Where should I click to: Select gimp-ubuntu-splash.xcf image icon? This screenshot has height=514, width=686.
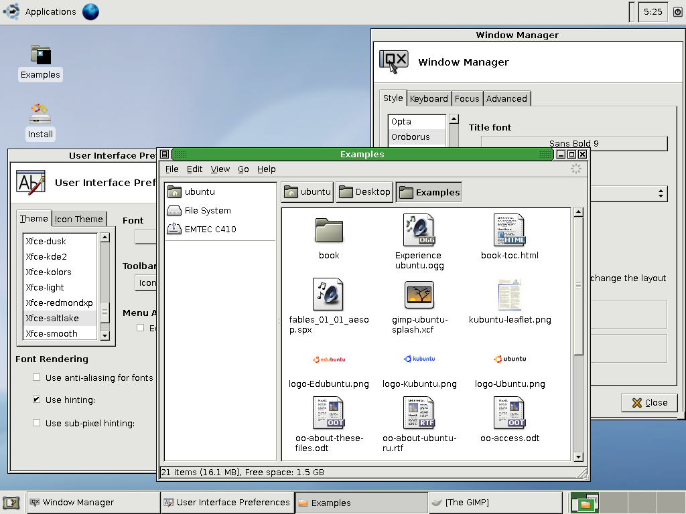tap(419, 294)
